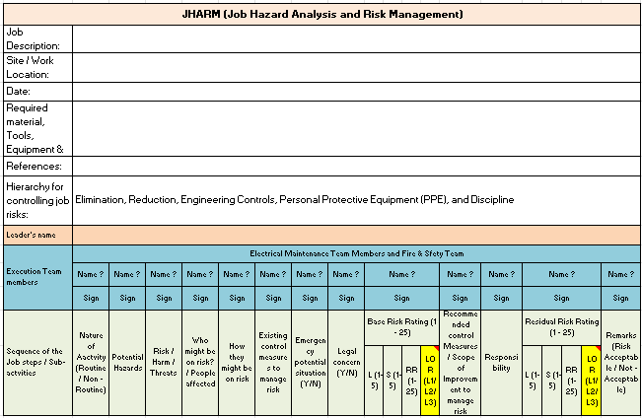The image size is (642, 418).
Task: Select the 'Legal concern (Y/N)' header
Action: point(346,363)
